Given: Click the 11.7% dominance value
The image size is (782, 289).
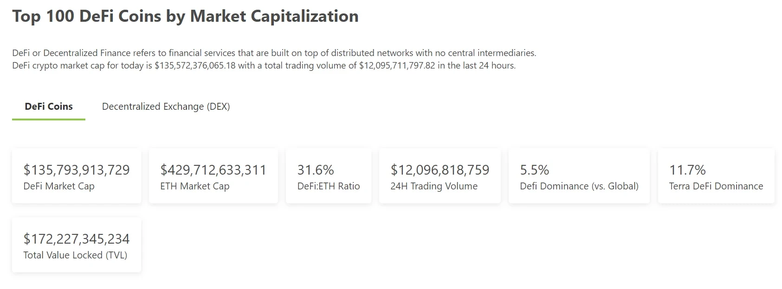Looking at the screenshot, I should point(687,170).
